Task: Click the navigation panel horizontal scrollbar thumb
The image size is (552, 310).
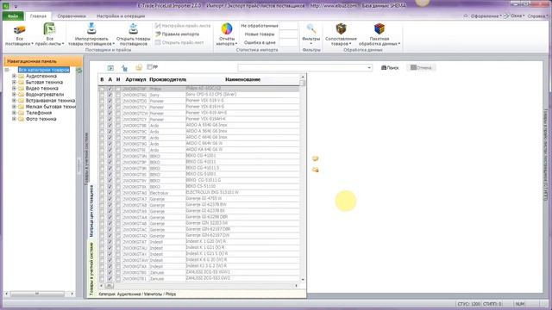Action: (37, 294)
